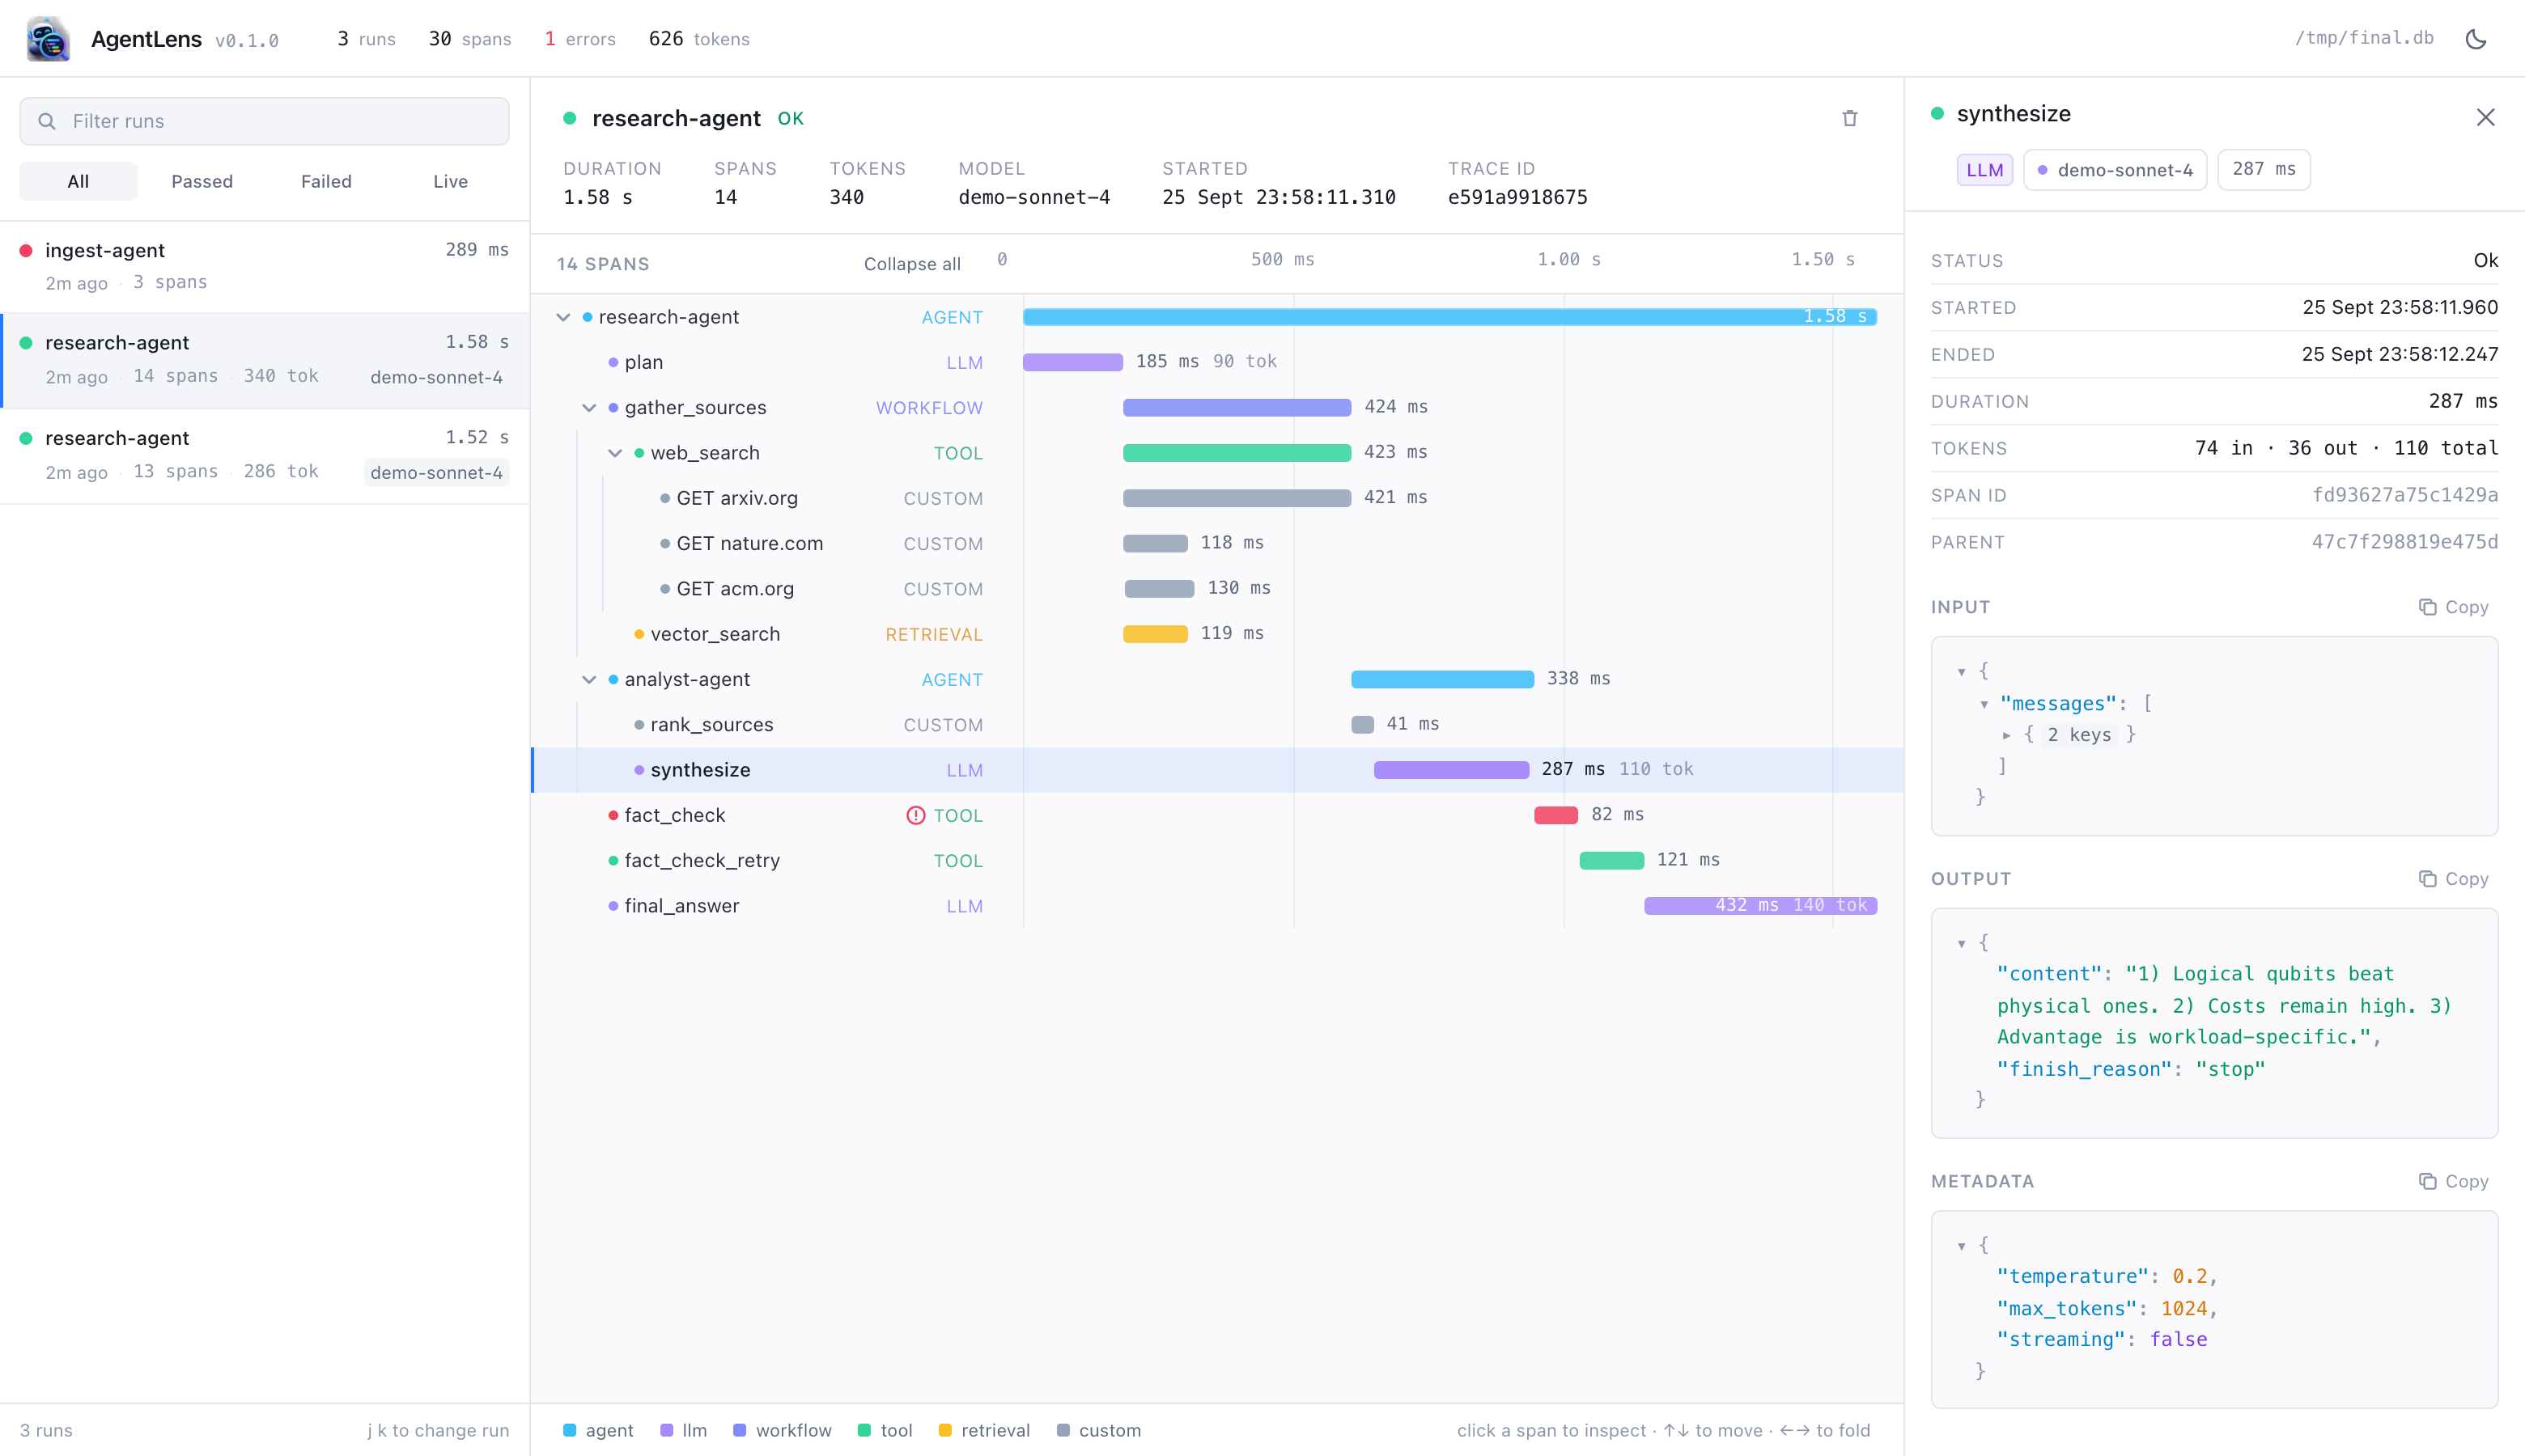Click the fact_check error warning icon
This screenshot has height=1456, width=2525.
point(915,815)
